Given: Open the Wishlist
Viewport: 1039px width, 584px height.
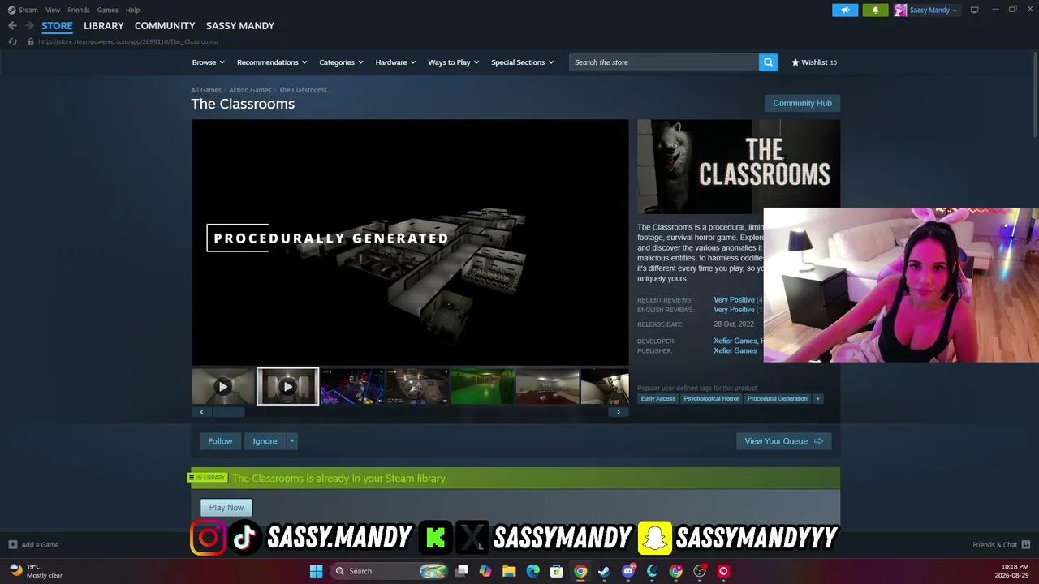Looking at the screenshot, I should pos(814,62).
